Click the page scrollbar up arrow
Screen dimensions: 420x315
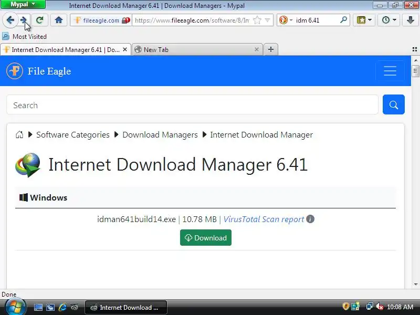click(x=415, y=60)
